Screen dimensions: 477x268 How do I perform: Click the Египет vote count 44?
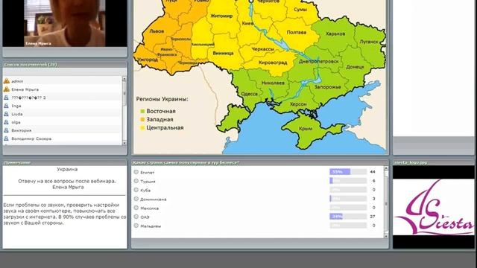[373, 172]
